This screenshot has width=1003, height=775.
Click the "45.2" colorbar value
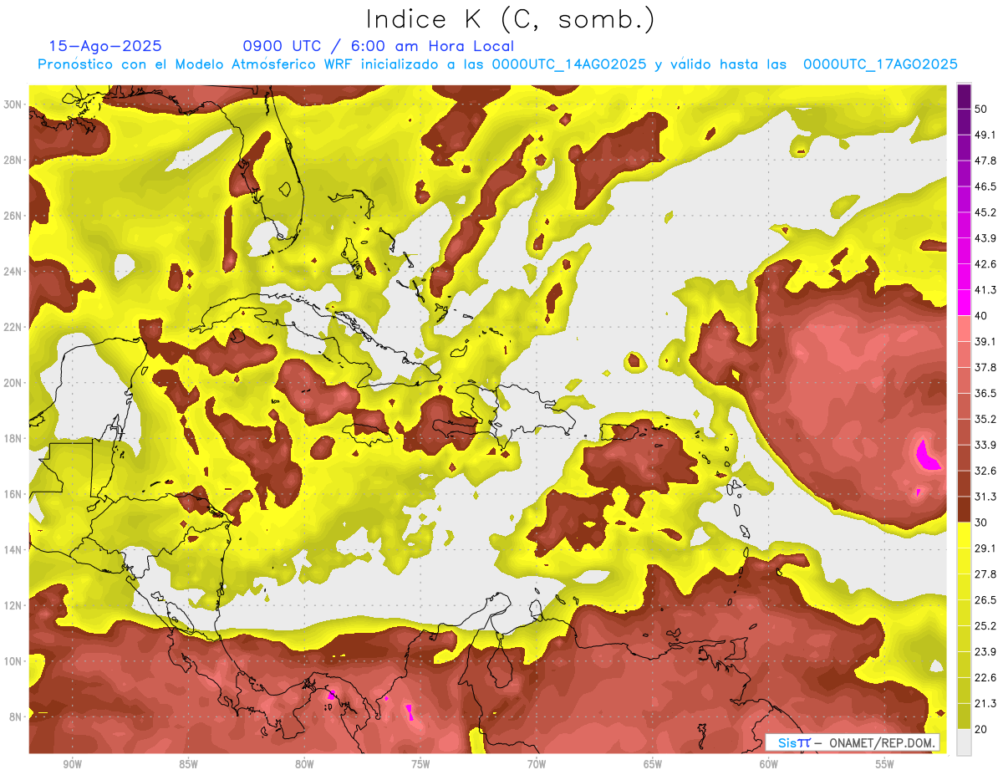985,212
